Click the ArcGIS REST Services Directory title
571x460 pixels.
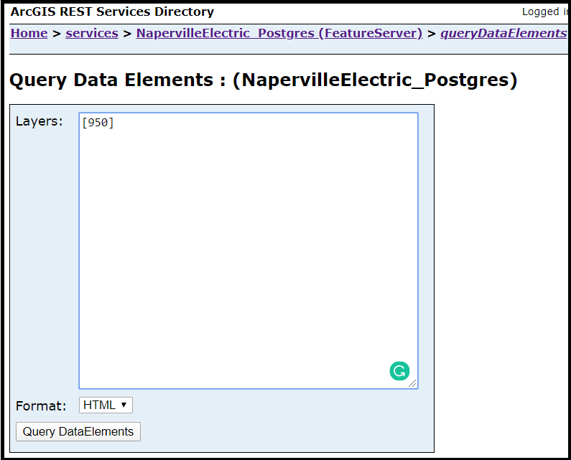pyautogui.click(x=112, y=11)
